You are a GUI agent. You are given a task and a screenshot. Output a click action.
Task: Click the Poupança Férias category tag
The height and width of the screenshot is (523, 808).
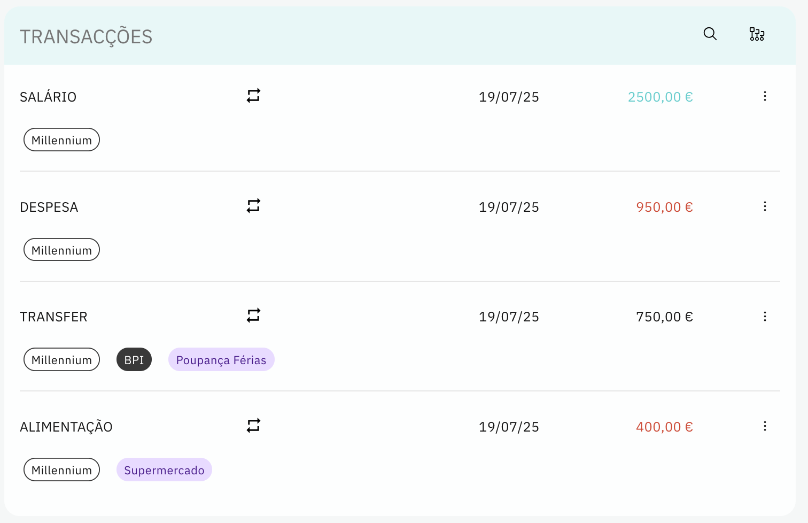(221, 360)
